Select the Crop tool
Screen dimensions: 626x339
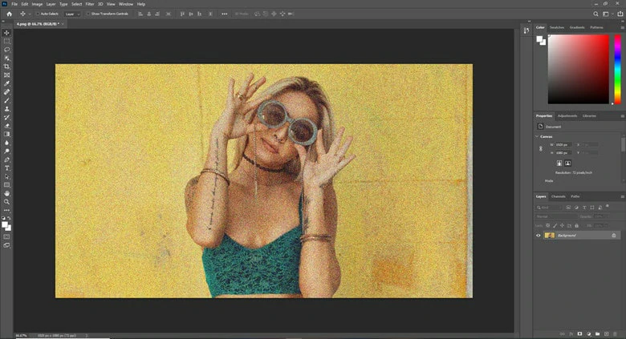(x=6, y=67)
